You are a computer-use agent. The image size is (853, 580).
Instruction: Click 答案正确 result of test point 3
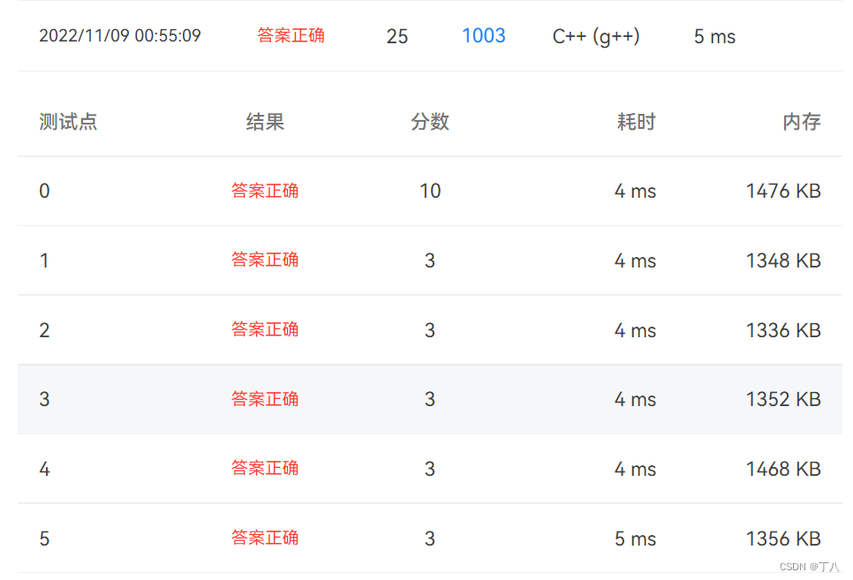[266, 399]
